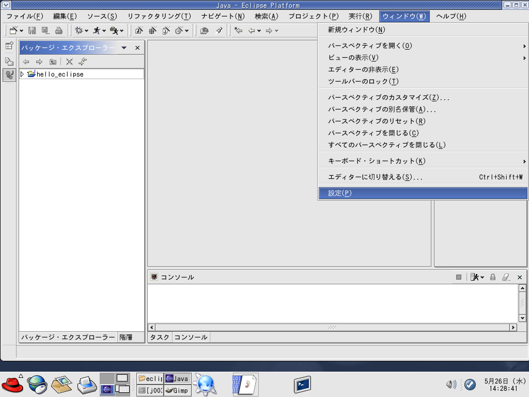The width and height of the screenshot is (529, 397).
Task: Click the New Java Package icon
Action: pyautogui.click(x=152, y=30)
